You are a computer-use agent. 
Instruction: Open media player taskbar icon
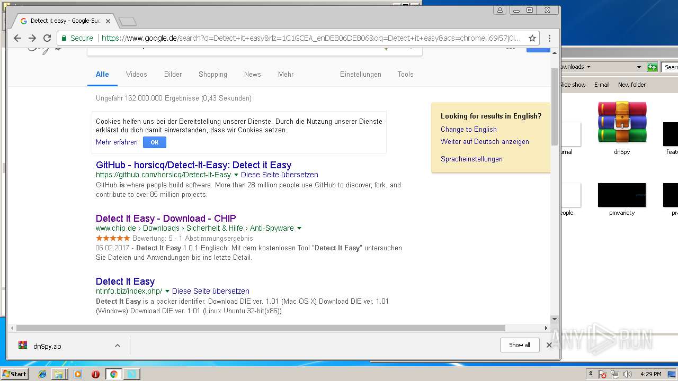point(78,374)
